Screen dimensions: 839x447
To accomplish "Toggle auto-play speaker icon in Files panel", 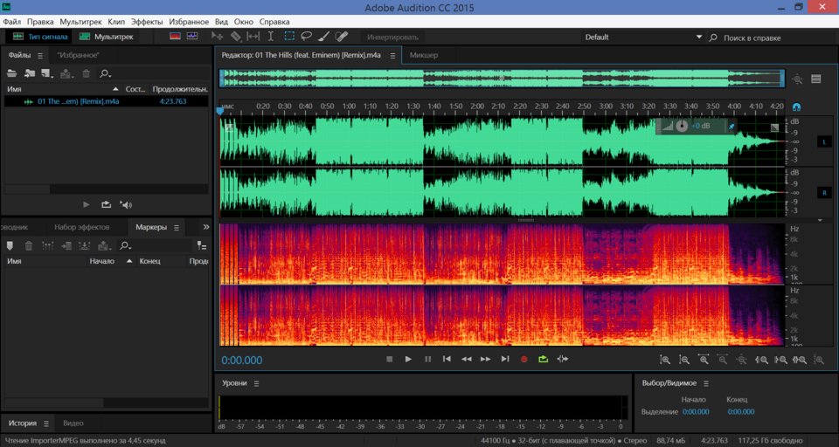I will point(126,205).
